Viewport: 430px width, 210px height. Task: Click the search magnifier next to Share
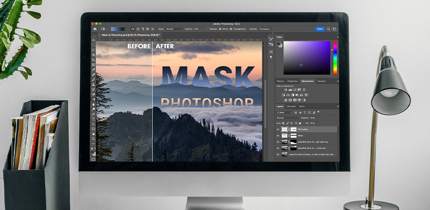328,29
